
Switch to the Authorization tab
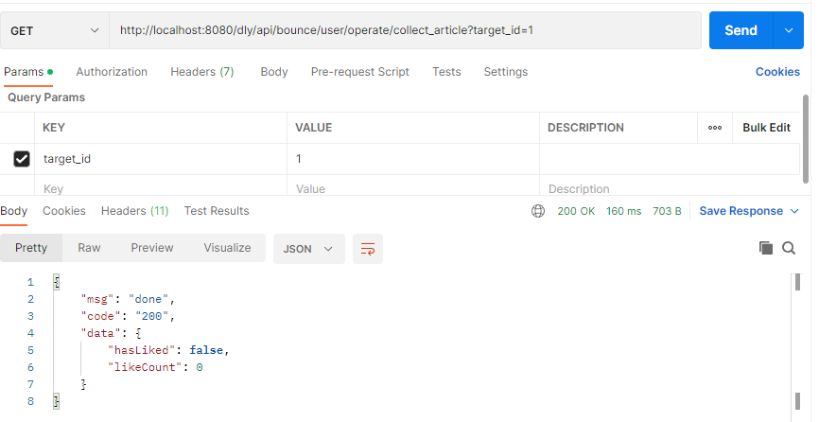pyautogui.click(x=112, y=72)
